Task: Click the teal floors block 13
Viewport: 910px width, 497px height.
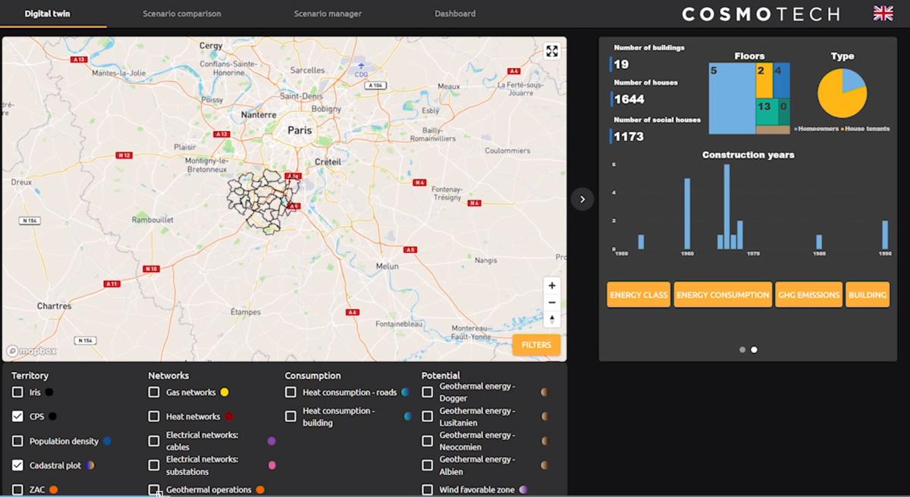Action: tap(767, 112)
